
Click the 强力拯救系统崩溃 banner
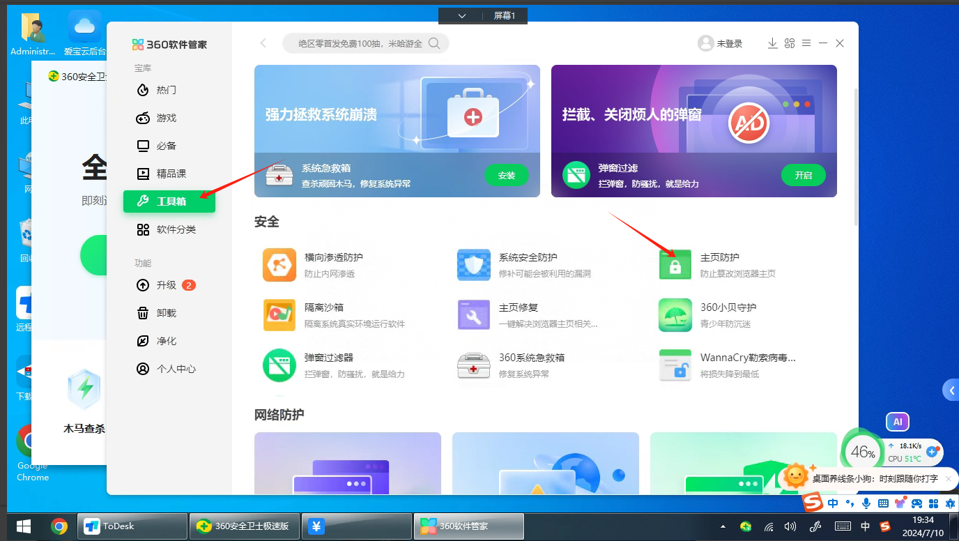(397, 131)
